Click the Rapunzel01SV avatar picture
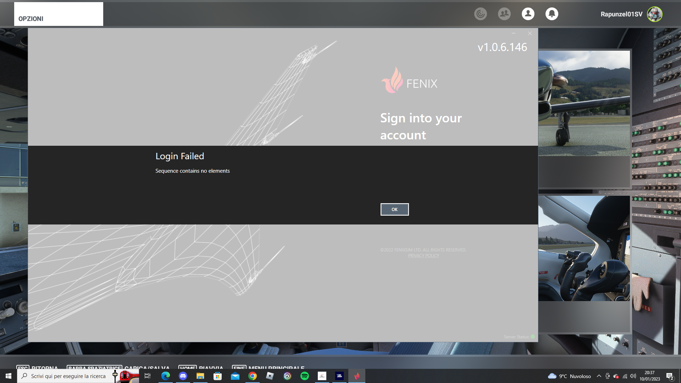Screen dimensions: 681x383 click(655, 14)
